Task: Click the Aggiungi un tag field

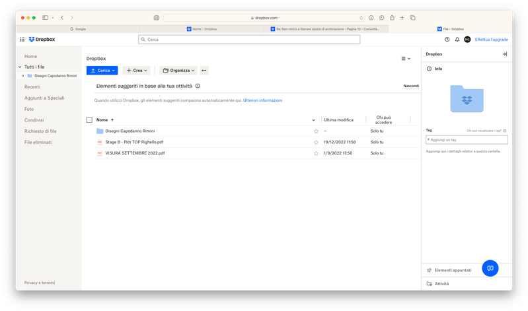Action: pos(467,140)
